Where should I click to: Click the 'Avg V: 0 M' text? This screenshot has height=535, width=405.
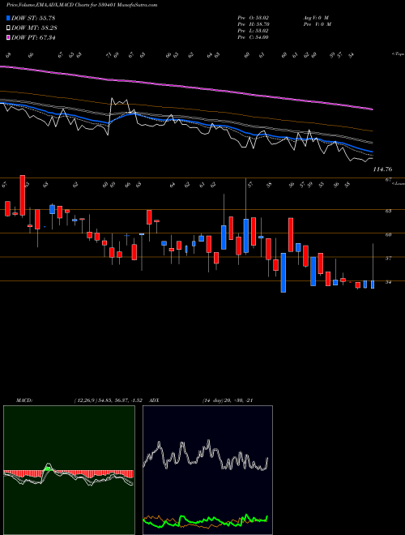click(315, 18)
